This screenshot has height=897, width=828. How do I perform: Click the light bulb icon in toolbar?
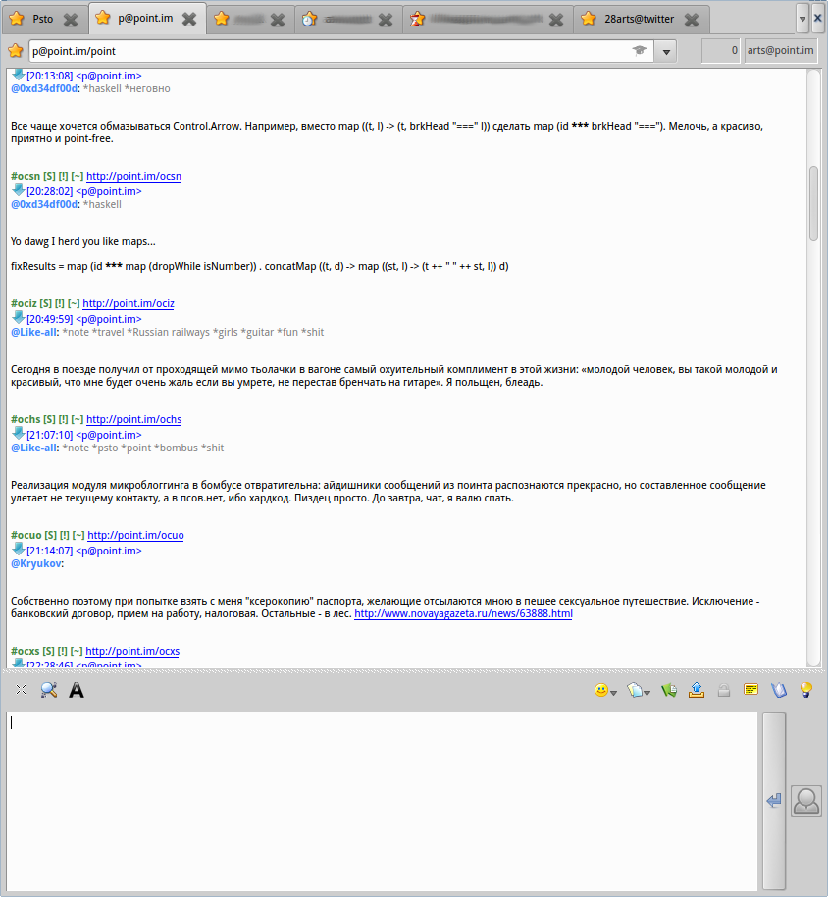pos(806,690)
